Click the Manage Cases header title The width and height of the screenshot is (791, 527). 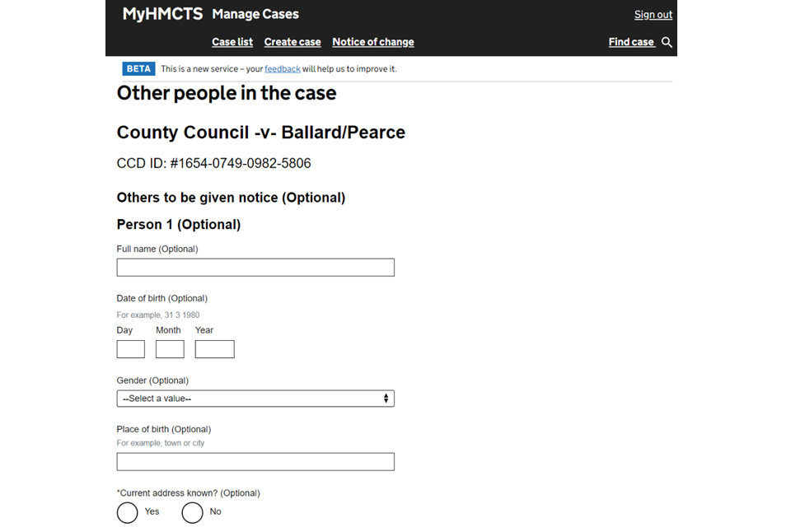pos(255,14)
